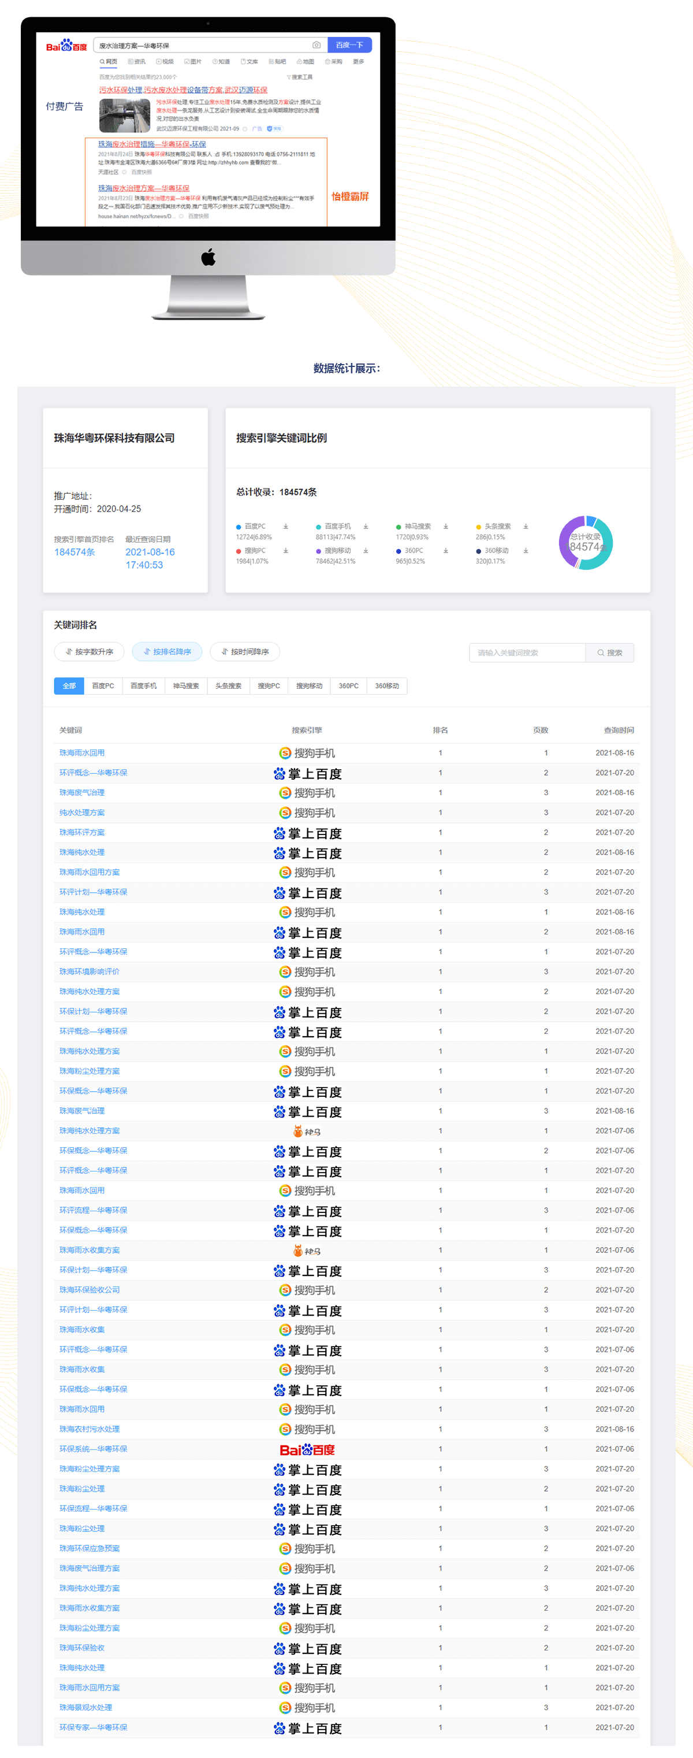This screenshot has width=693, height=1758.
Task: Click the blue 百度PC legend dot
Action: 239,527
